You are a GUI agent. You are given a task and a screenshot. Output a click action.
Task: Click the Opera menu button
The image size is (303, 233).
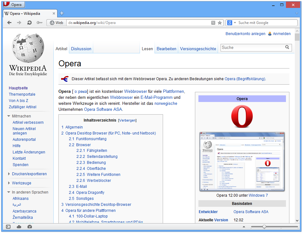pyautogui.click(x=14, y=5)
